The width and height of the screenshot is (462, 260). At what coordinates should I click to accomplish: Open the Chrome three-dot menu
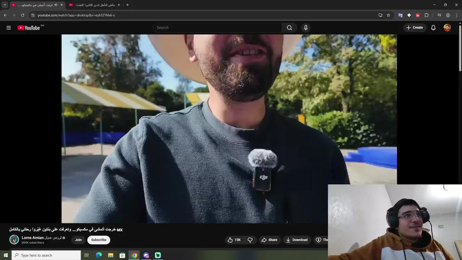point(457,15)
